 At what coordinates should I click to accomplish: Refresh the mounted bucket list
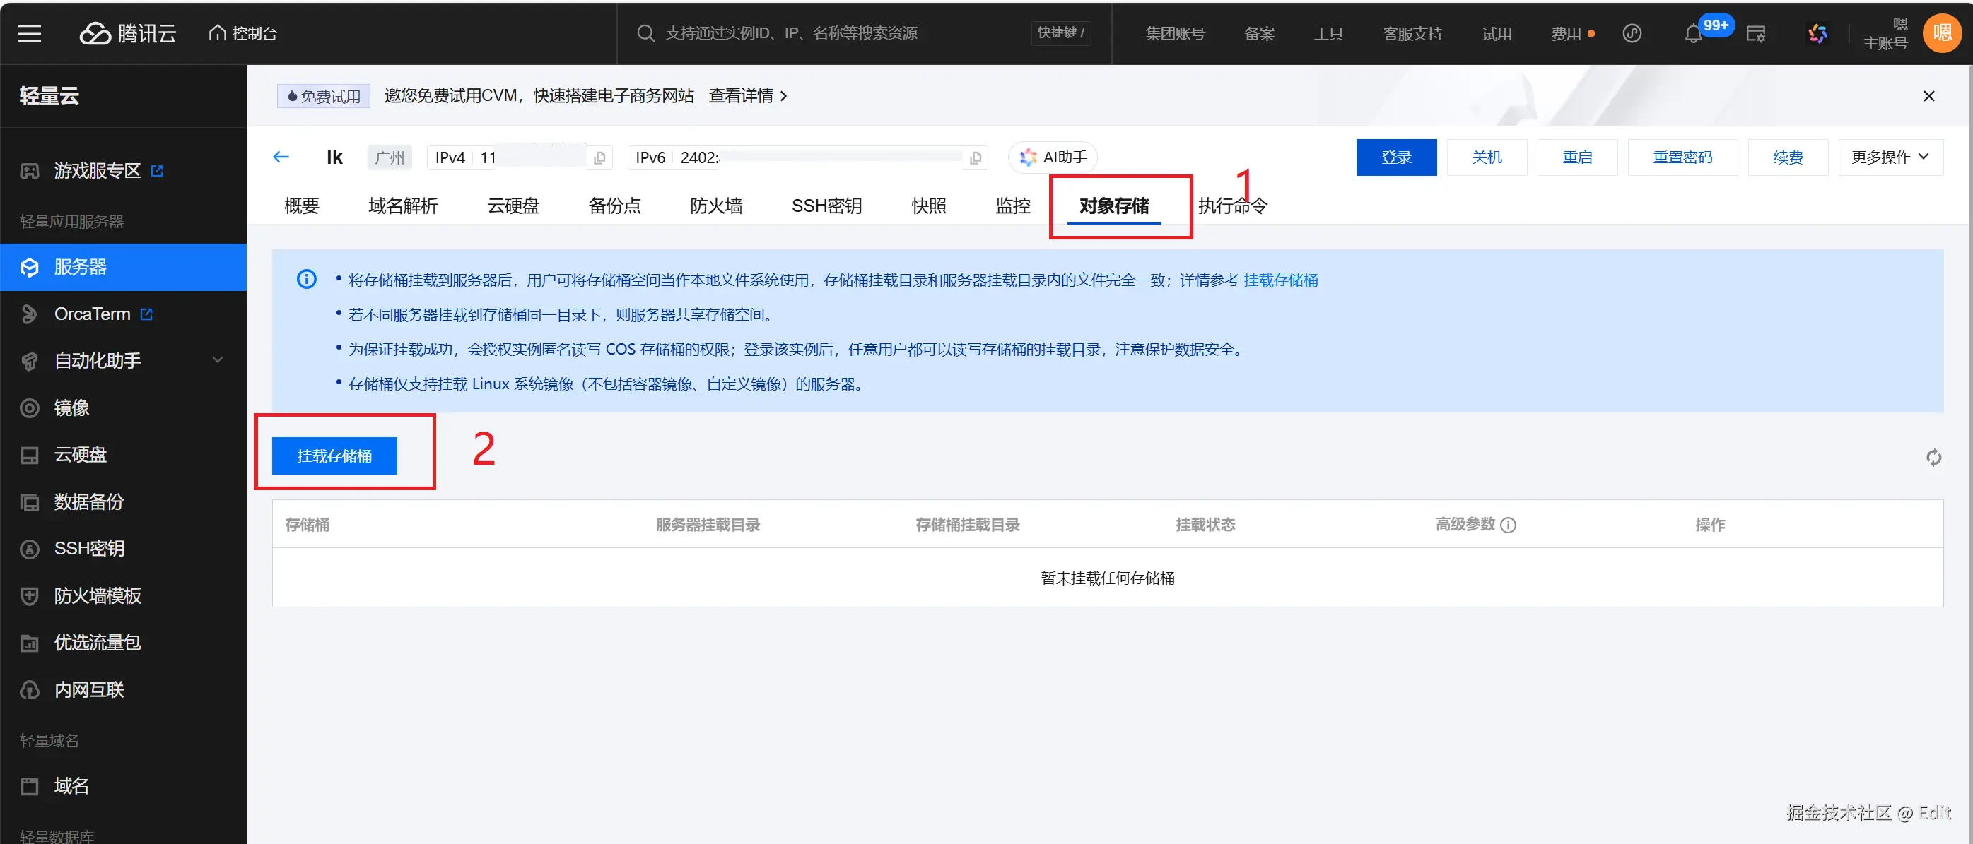[x=1934, y=457]
